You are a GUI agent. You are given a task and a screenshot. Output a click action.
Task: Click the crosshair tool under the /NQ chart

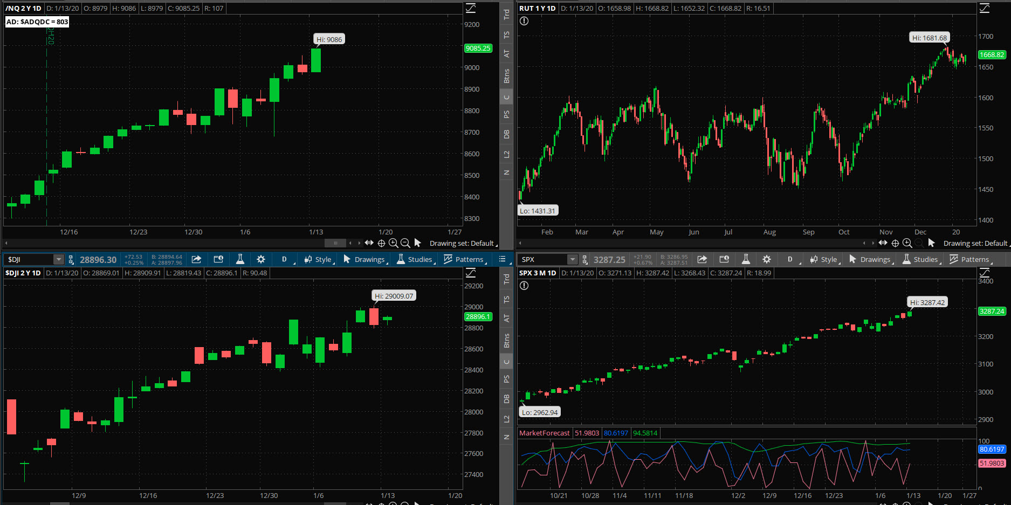coord(381,243)
